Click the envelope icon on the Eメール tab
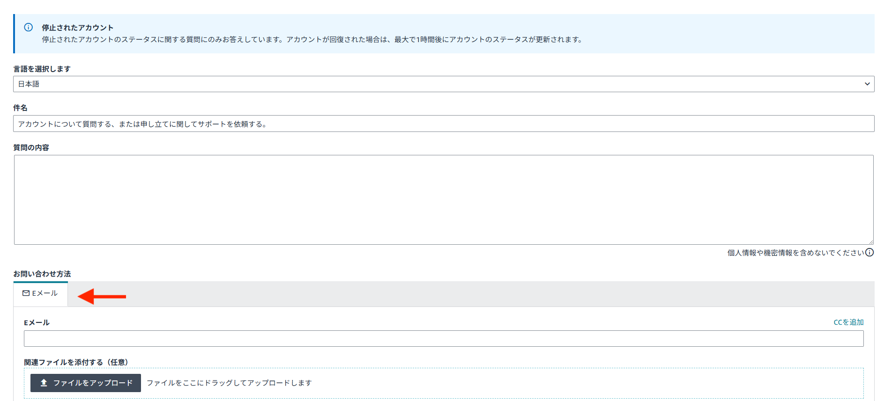This screenshot has height=401, width=884. (26, 293)
